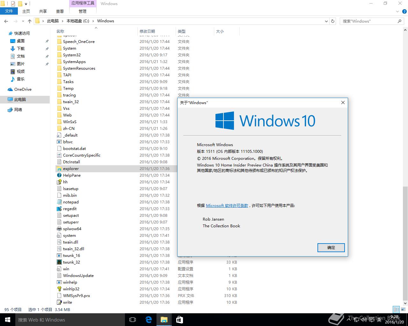408x326 pixels.
Task: Click the write application icon
Action: point(59,302)
